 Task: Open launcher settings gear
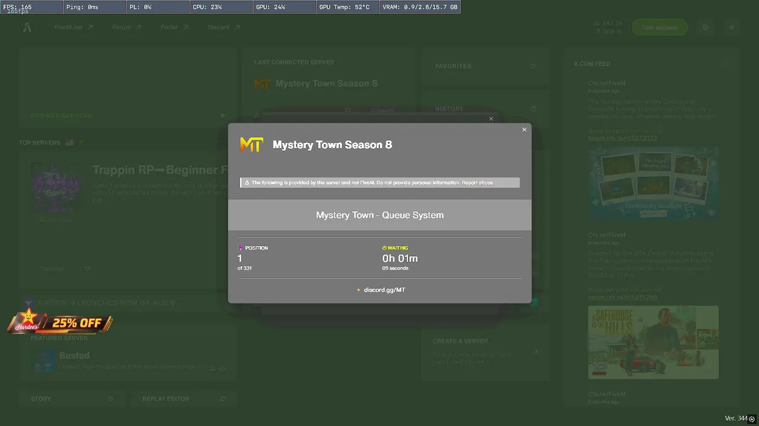706,27
